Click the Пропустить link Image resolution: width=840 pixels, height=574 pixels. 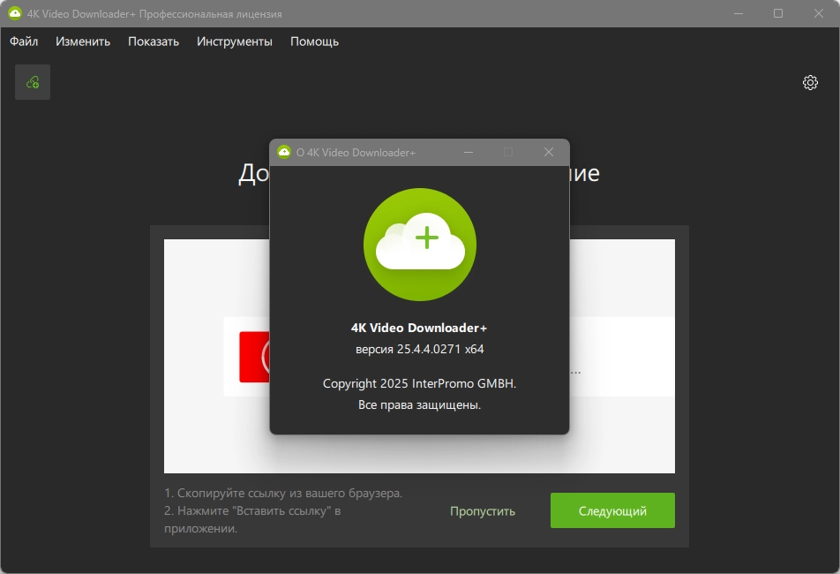482,511
